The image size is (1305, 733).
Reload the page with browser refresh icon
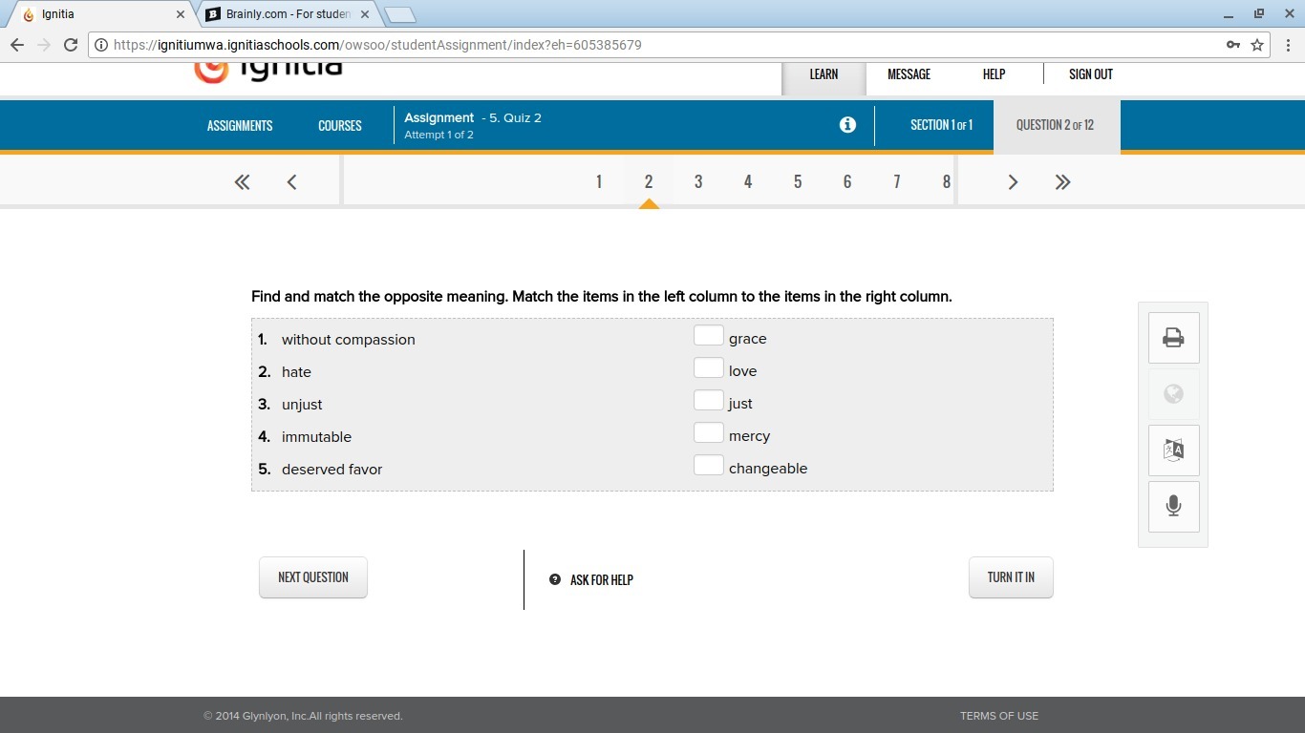71,45
